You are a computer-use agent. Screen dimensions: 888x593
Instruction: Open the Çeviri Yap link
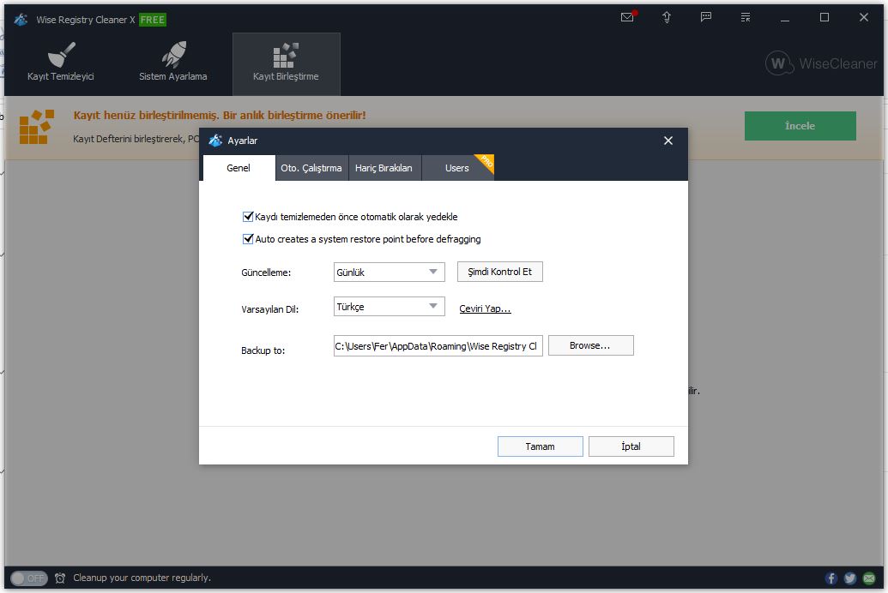coord(485,308)
